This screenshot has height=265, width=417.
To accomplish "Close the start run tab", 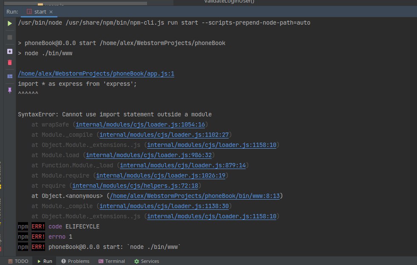I will (x=51, y=12).
